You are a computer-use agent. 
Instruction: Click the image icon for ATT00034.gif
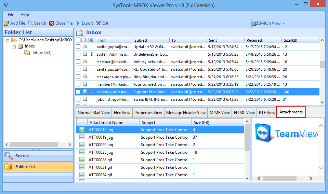coord(82,175)
